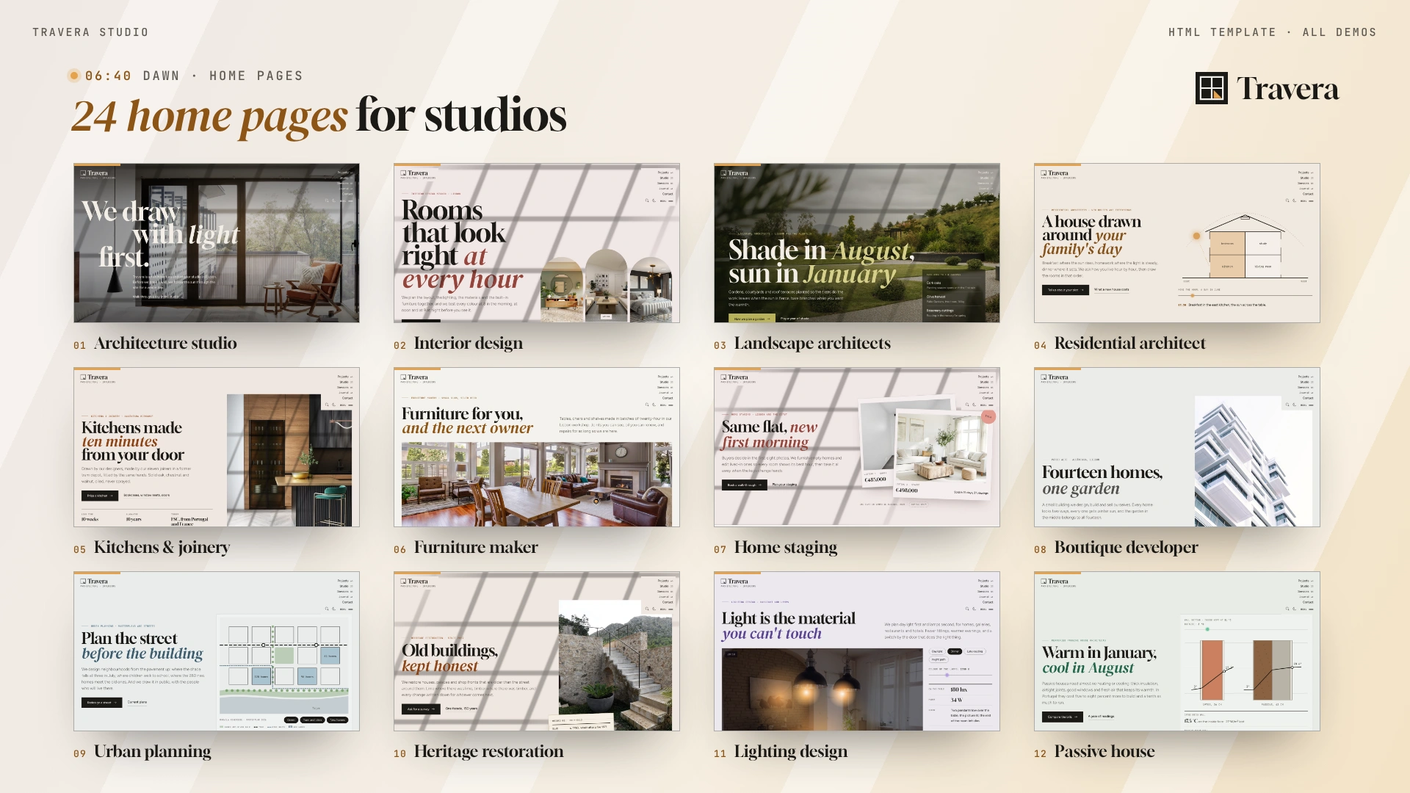Click the 'Home staging' caption
1410x793 pixels.
coord(786,548)
